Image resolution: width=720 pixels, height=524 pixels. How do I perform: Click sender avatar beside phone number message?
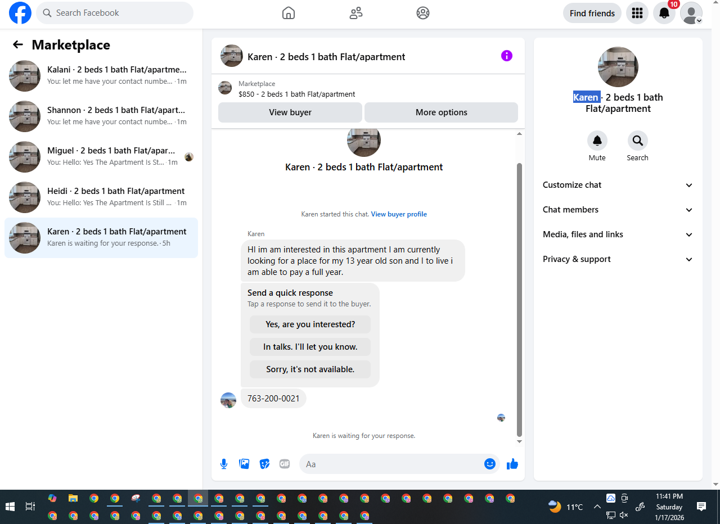[x=228, y=400]
